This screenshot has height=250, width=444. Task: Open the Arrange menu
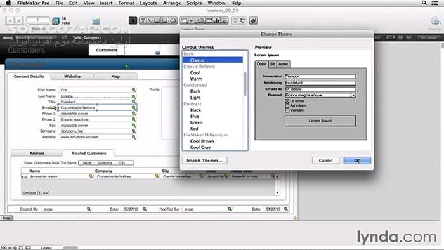[x=172, y=3]
